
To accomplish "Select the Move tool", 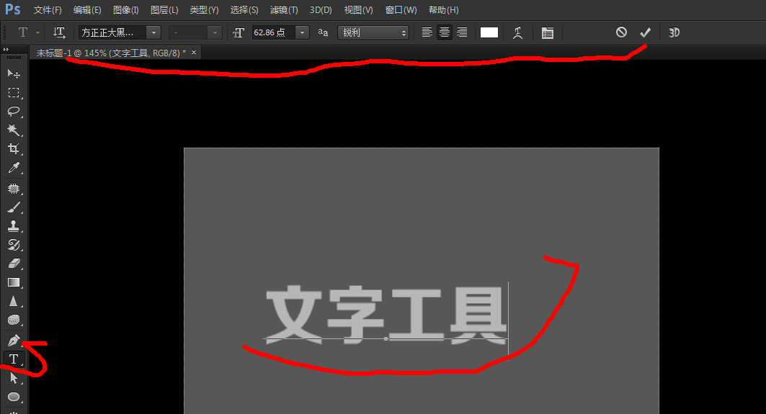I will point(14,73).
